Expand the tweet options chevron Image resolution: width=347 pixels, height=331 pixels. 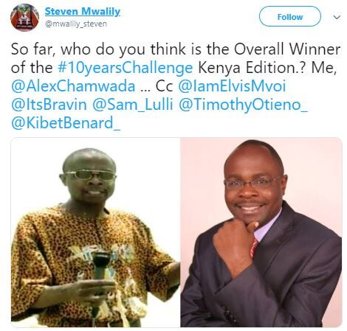[337, 17]
